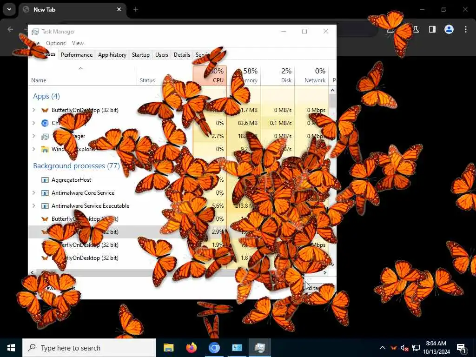
Task: Expand the ButterflyOnDesktop app row
Action: (34, 110)
